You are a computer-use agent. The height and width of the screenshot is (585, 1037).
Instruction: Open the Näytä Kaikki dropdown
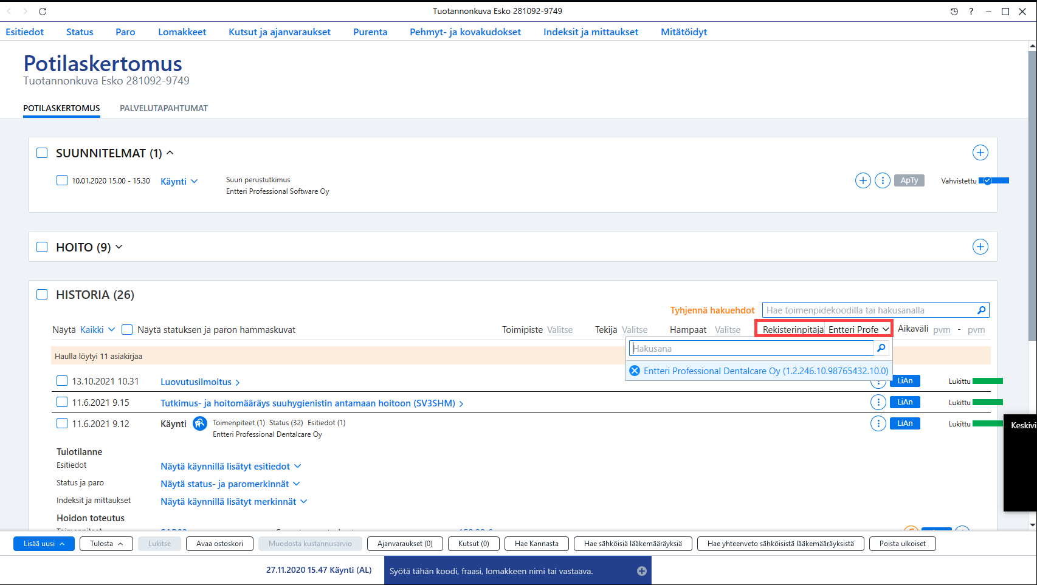click(x=97, y=330)
